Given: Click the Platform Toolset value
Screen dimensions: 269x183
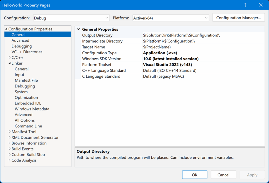Looking at the screenshot, I should coord(167,65).
